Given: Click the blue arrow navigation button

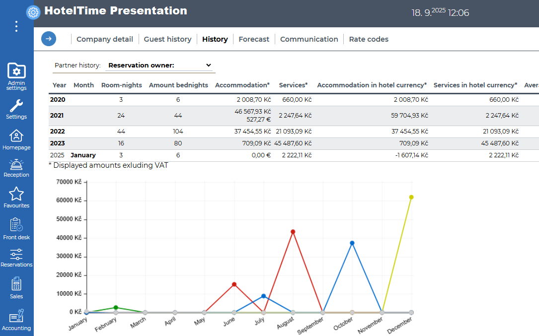Looking at the screenshot, I should pyautogui.click(x=49, y=39).
